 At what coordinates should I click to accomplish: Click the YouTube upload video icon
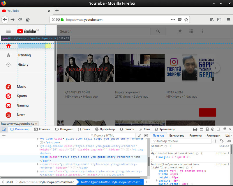[x=180, y=31]
